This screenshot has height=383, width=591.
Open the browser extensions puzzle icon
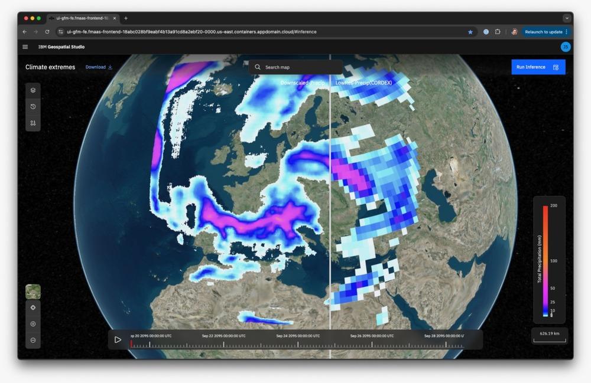pyautogui.click(x=498, y=32)
